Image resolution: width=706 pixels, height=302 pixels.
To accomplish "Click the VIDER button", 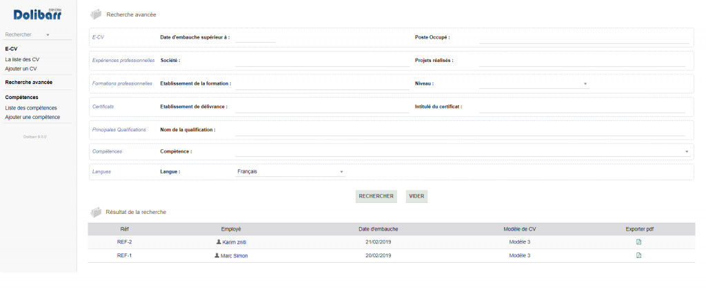I will click(x=416, y=196).
